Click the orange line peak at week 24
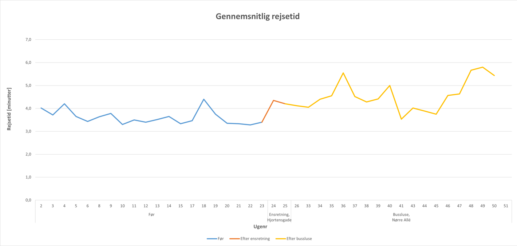This screenshot has height=246, width=517. [x=273, y=100]
